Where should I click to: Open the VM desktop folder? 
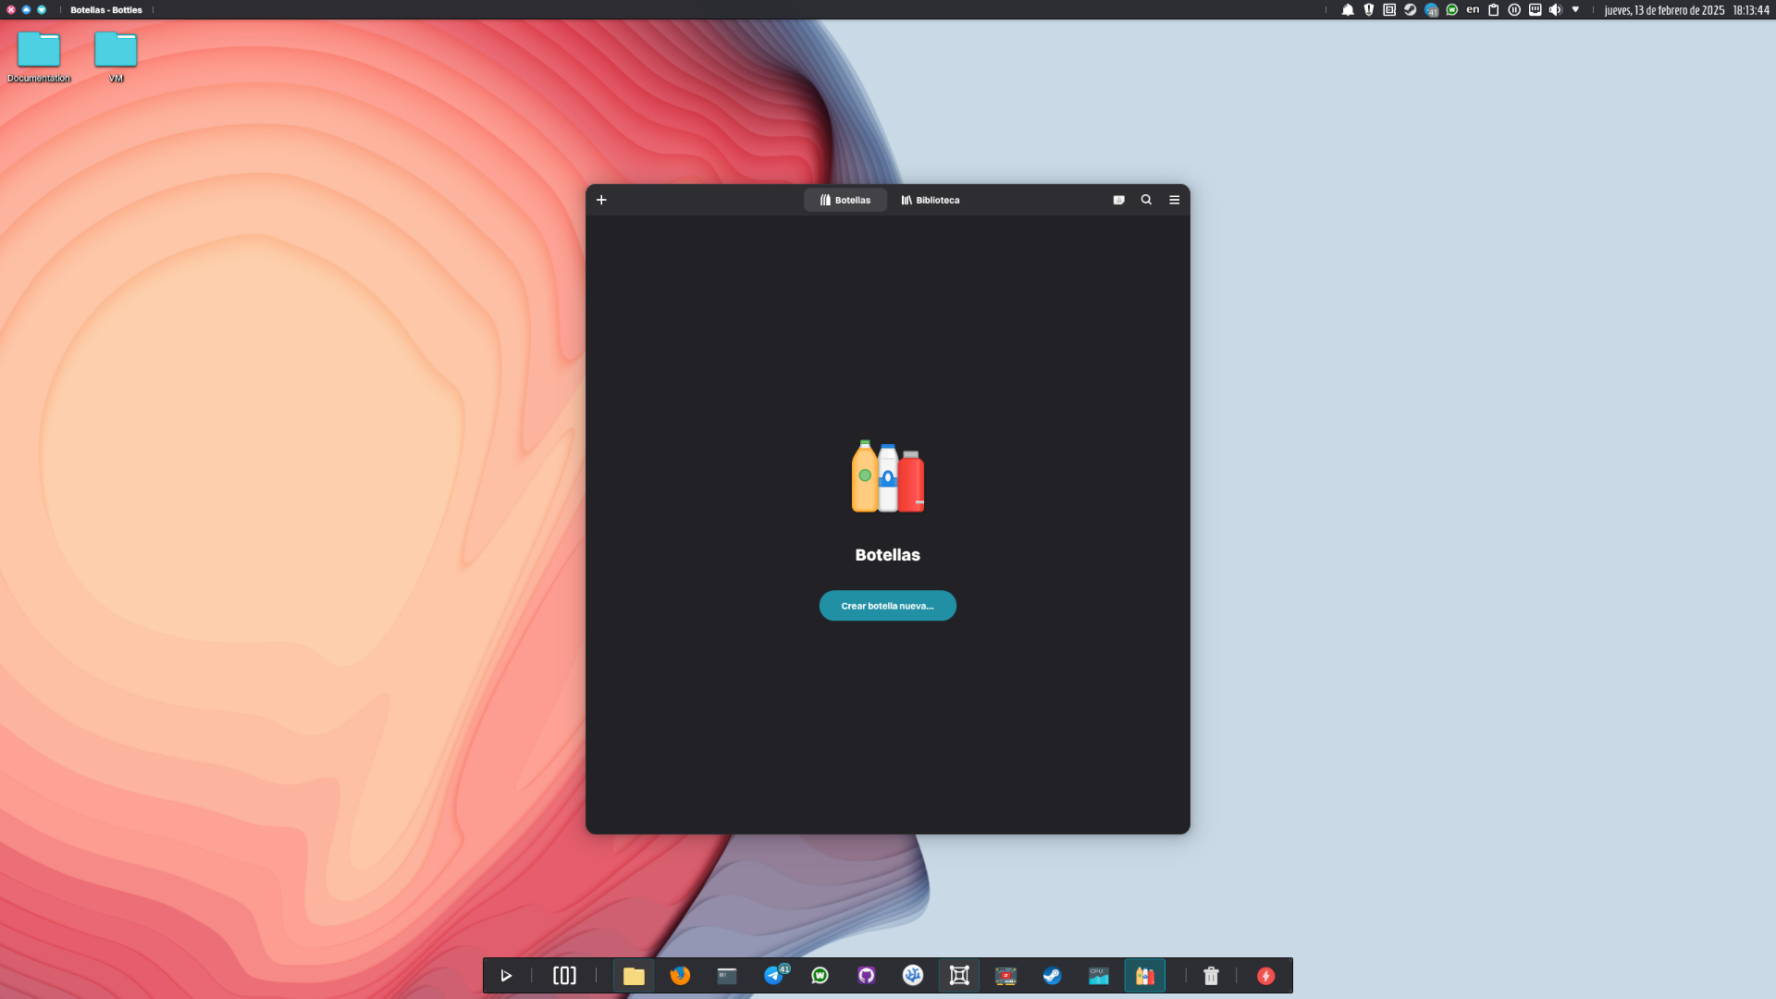pos(116,57)
